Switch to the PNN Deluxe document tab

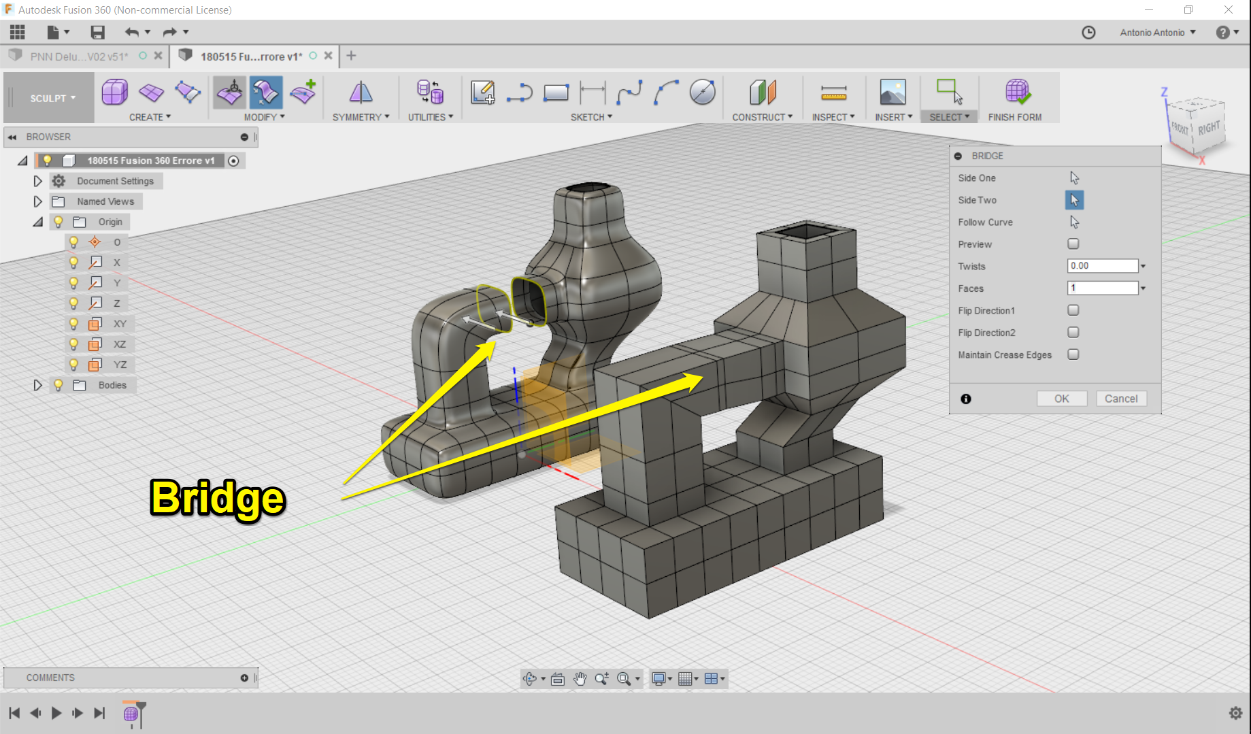pos(78,56)
